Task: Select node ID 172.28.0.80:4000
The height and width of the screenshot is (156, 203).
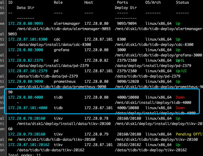Action: [x=26, y=97]
